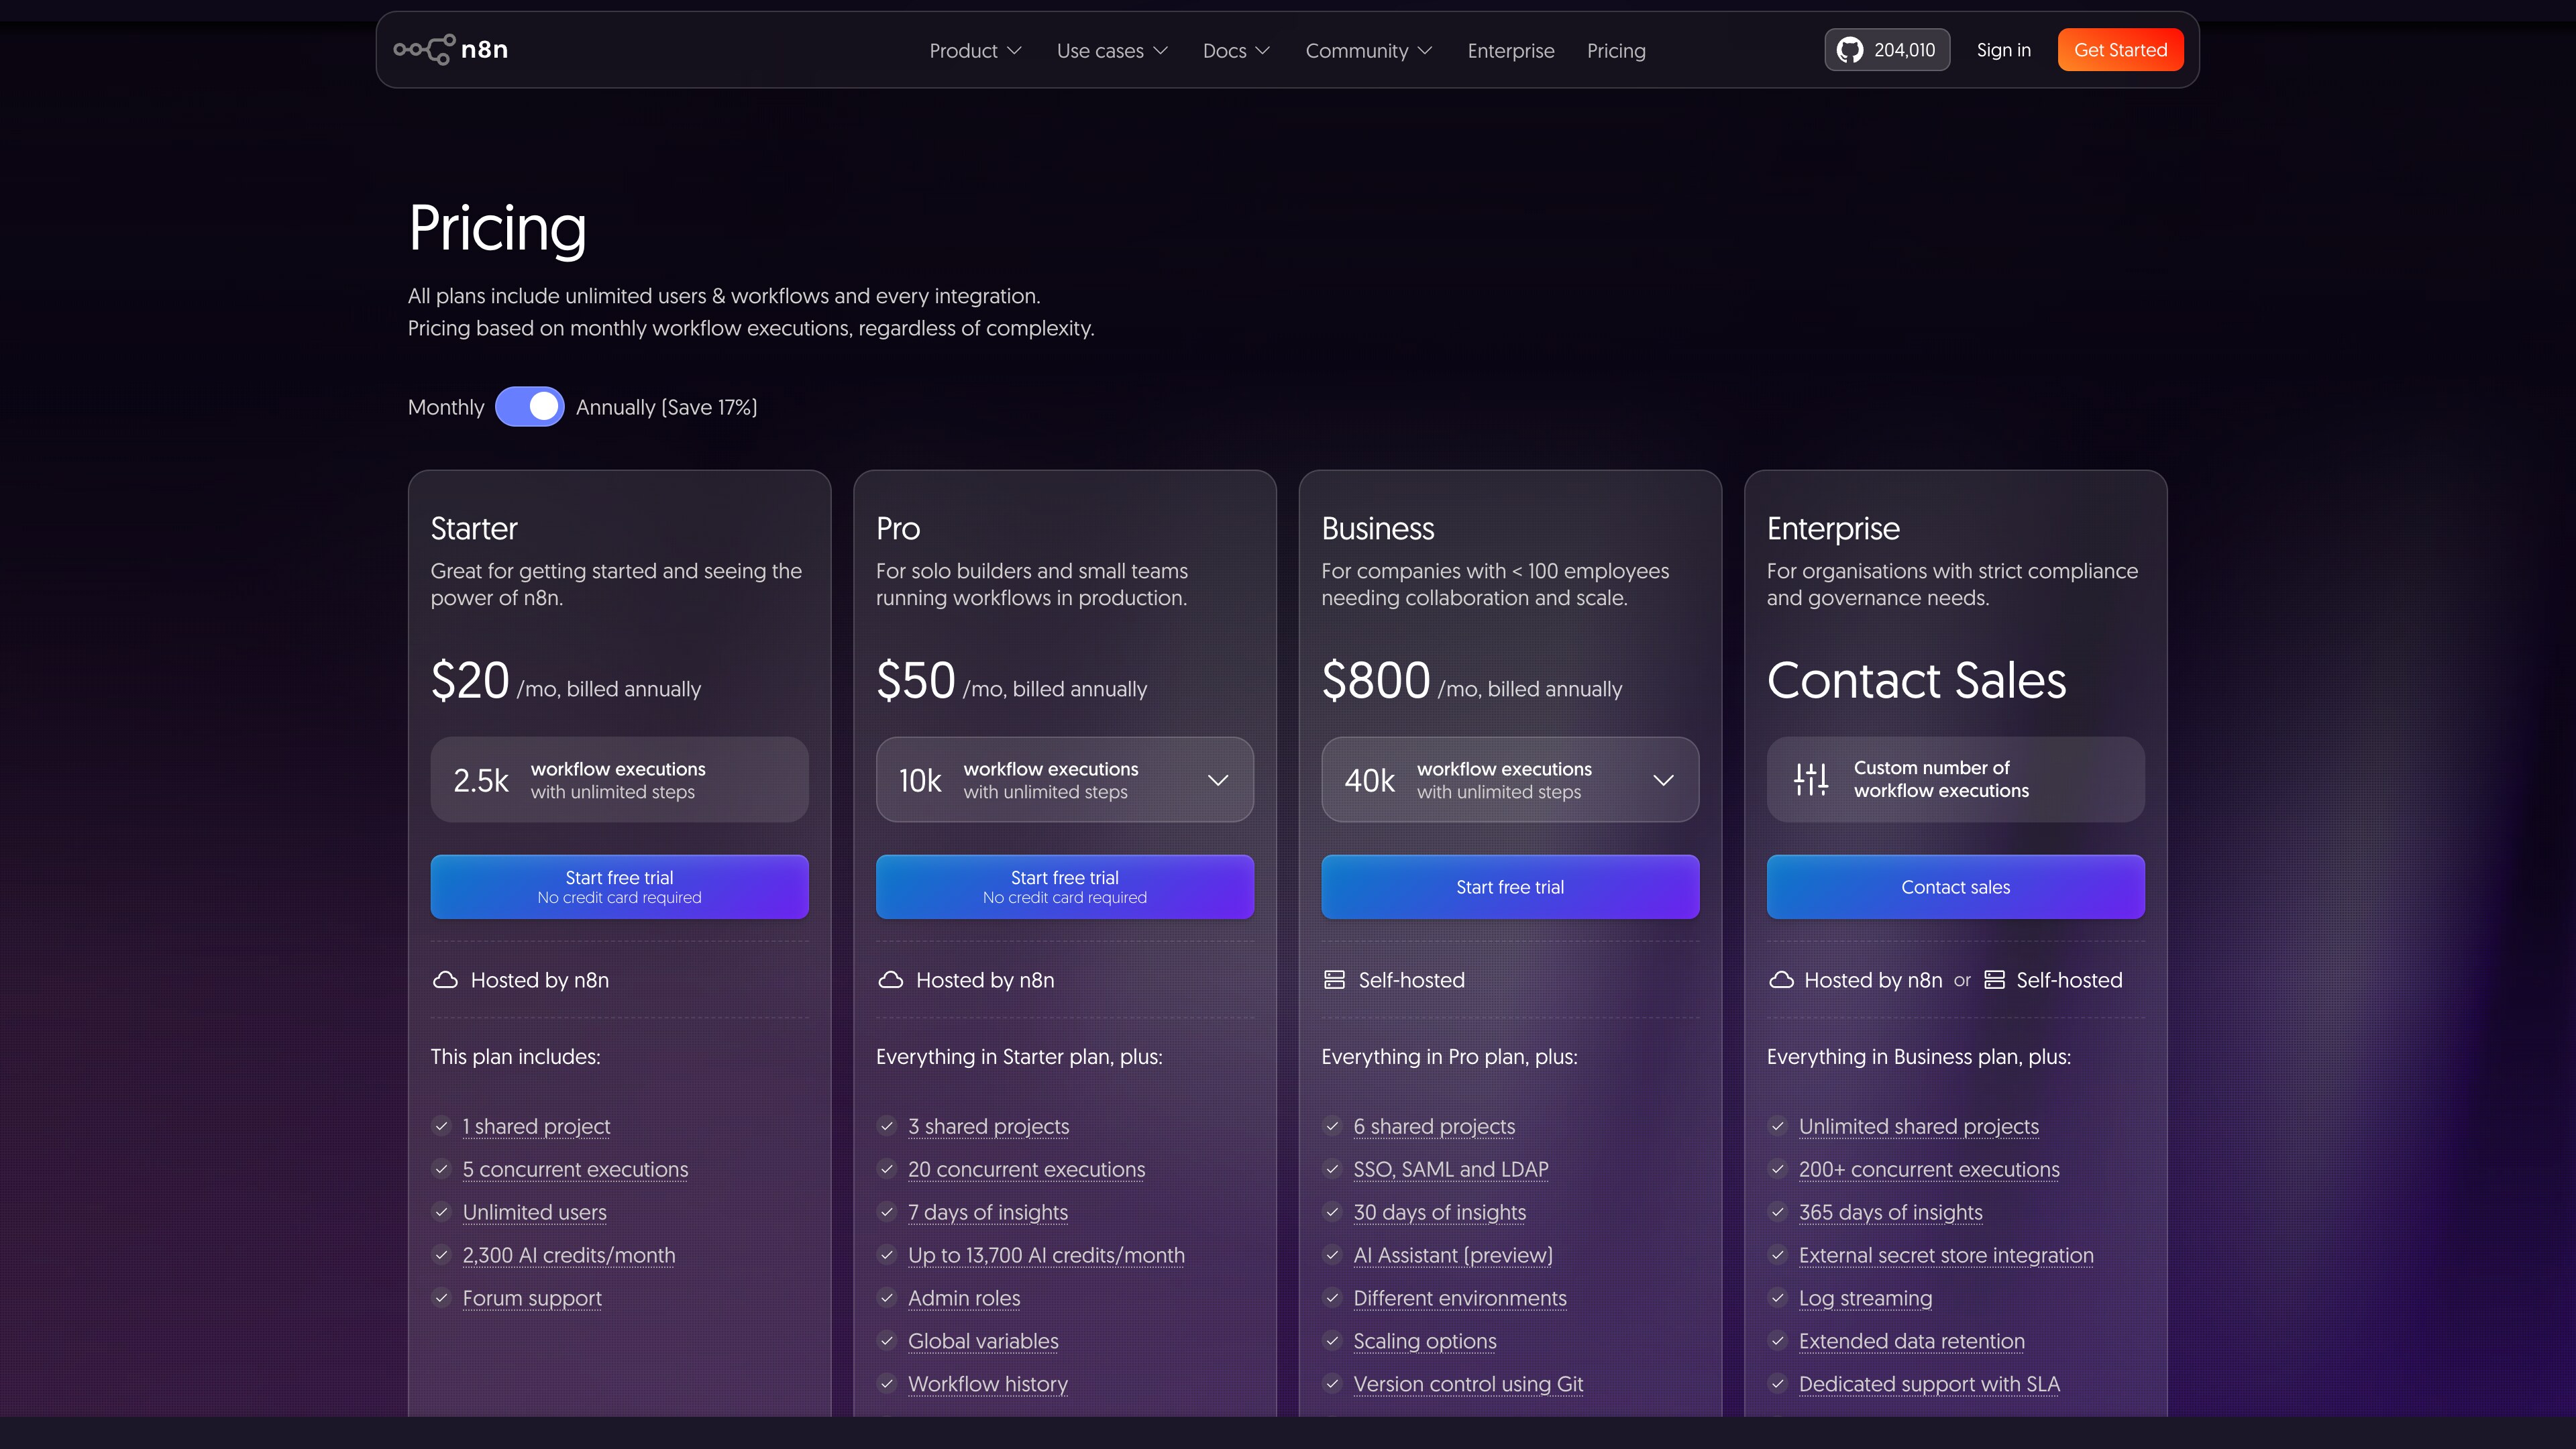This screenshot has width=2576, height=1449.
Task: Click checkmark beside 3 shared projects
Action: click(x=886, y=1126)
